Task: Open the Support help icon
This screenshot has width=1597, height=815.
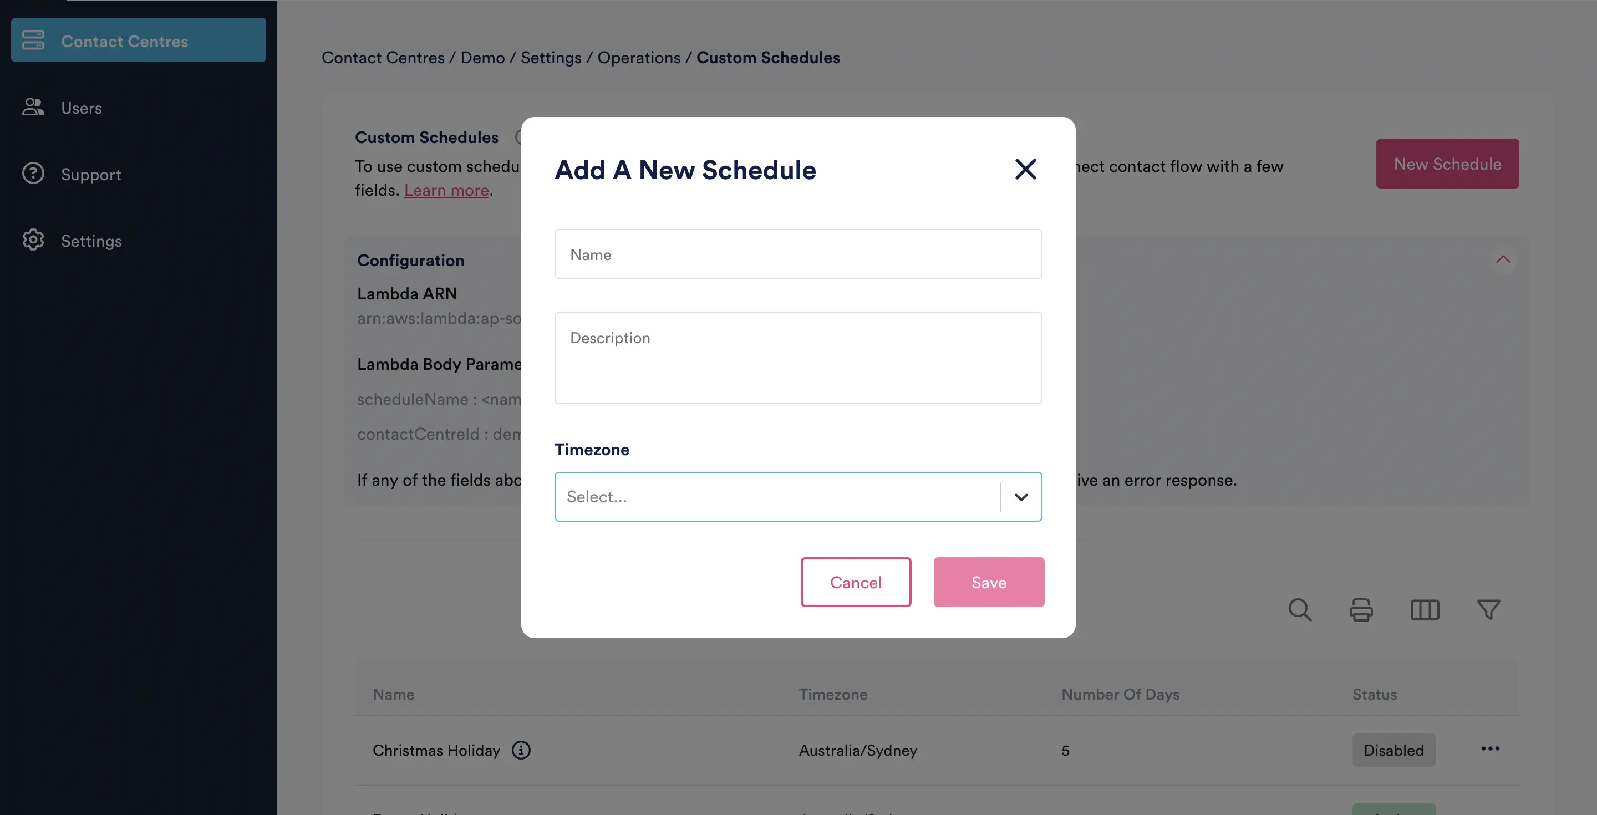Action: click(33, 174)
